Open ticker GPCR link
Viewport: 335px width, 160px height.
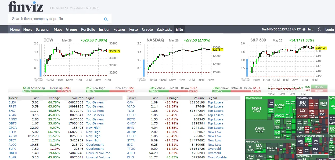coord(13,128)
